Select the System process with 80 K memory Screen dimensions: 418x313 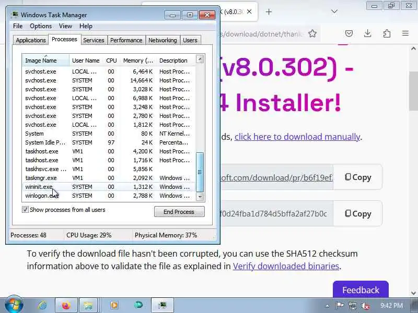click(109, 134)
